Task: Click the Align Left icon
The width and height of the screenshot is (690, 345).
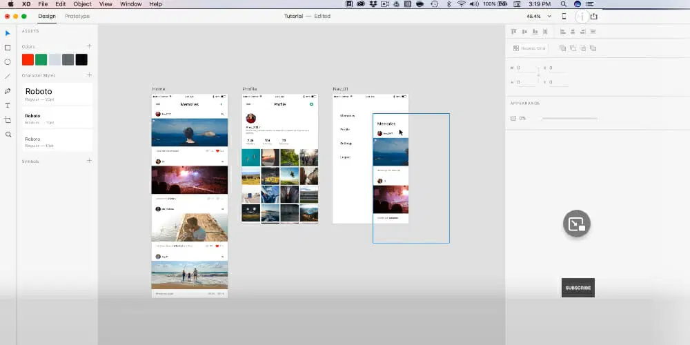Action: [x=562, y=32]
